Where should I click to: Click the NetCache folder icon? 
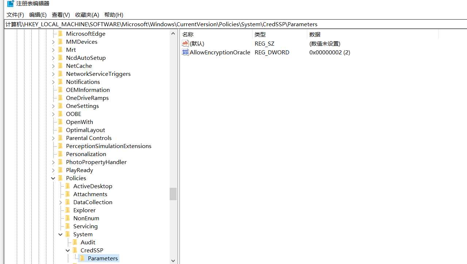click(61, 66)
